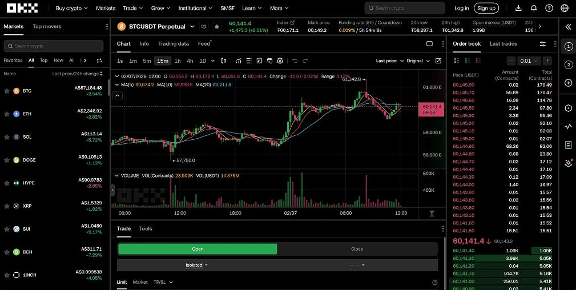Select layout 2 in right sidebar
Image resolution: width=576 pixels, height=290 pixels.
tap(568, 65)
